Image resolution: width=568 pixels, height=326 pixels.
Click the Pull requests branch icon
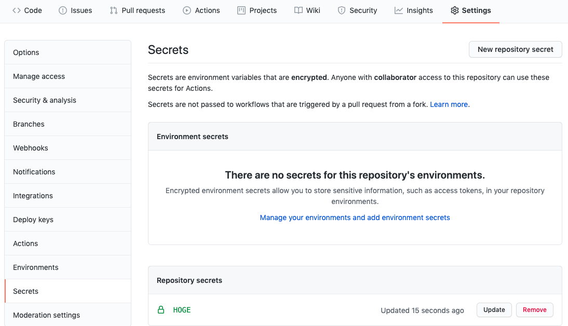(114, 10)
